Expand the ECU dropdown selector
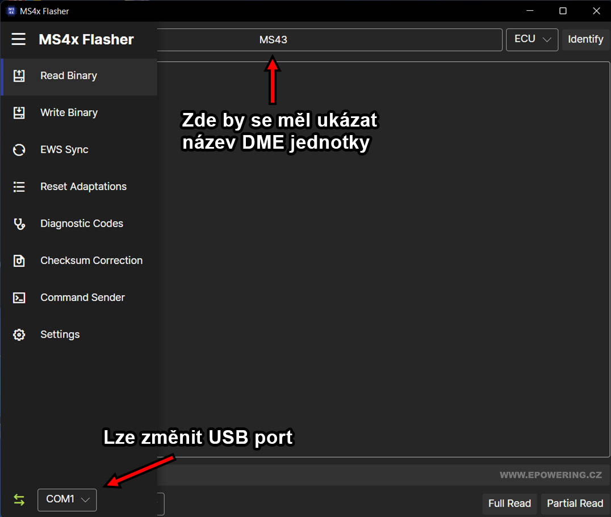Screen dimensions: 611x517 [532, 39]
